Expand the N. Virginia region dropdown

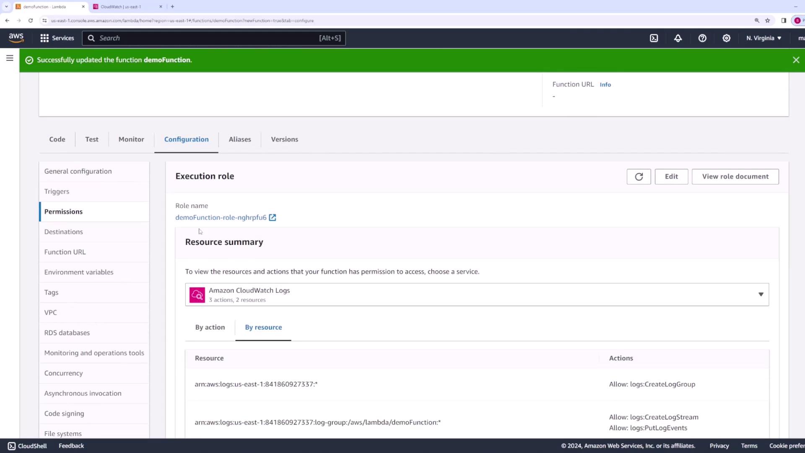[763, 38]
